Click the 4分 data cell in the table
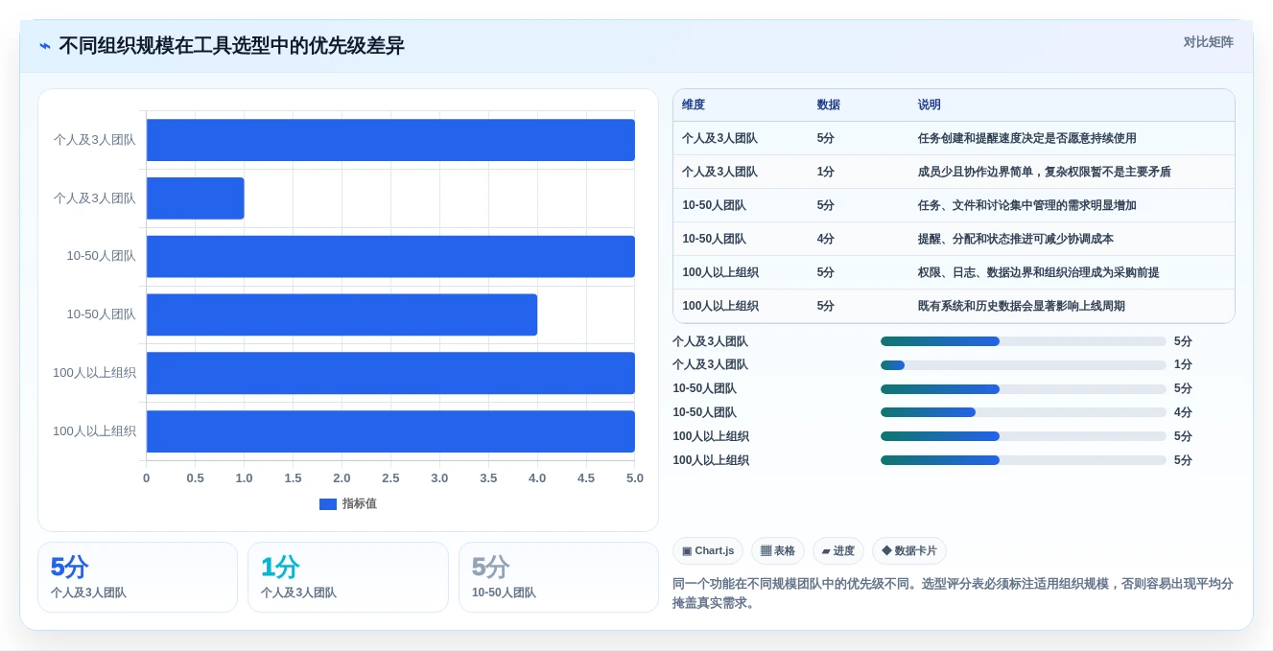 point(826,239)
